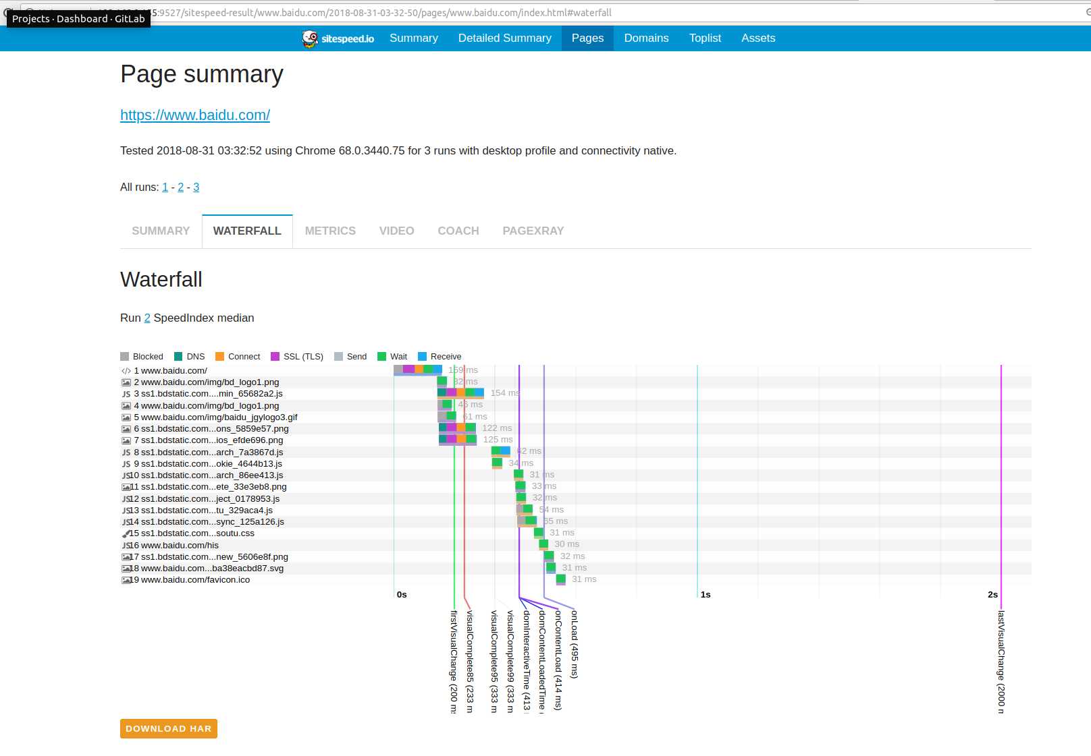Open run 1 link
This screenshot has width=1091, height=756.
click(x=165, y=187)
